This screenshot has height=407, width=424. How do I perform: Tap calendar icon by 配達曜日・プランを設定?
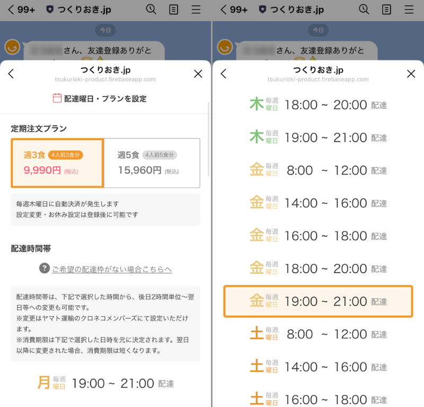[57, 98]
